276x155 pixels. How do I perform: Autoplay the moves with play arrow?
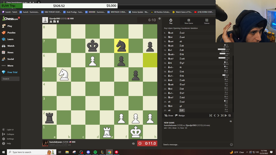click(226, 115)
